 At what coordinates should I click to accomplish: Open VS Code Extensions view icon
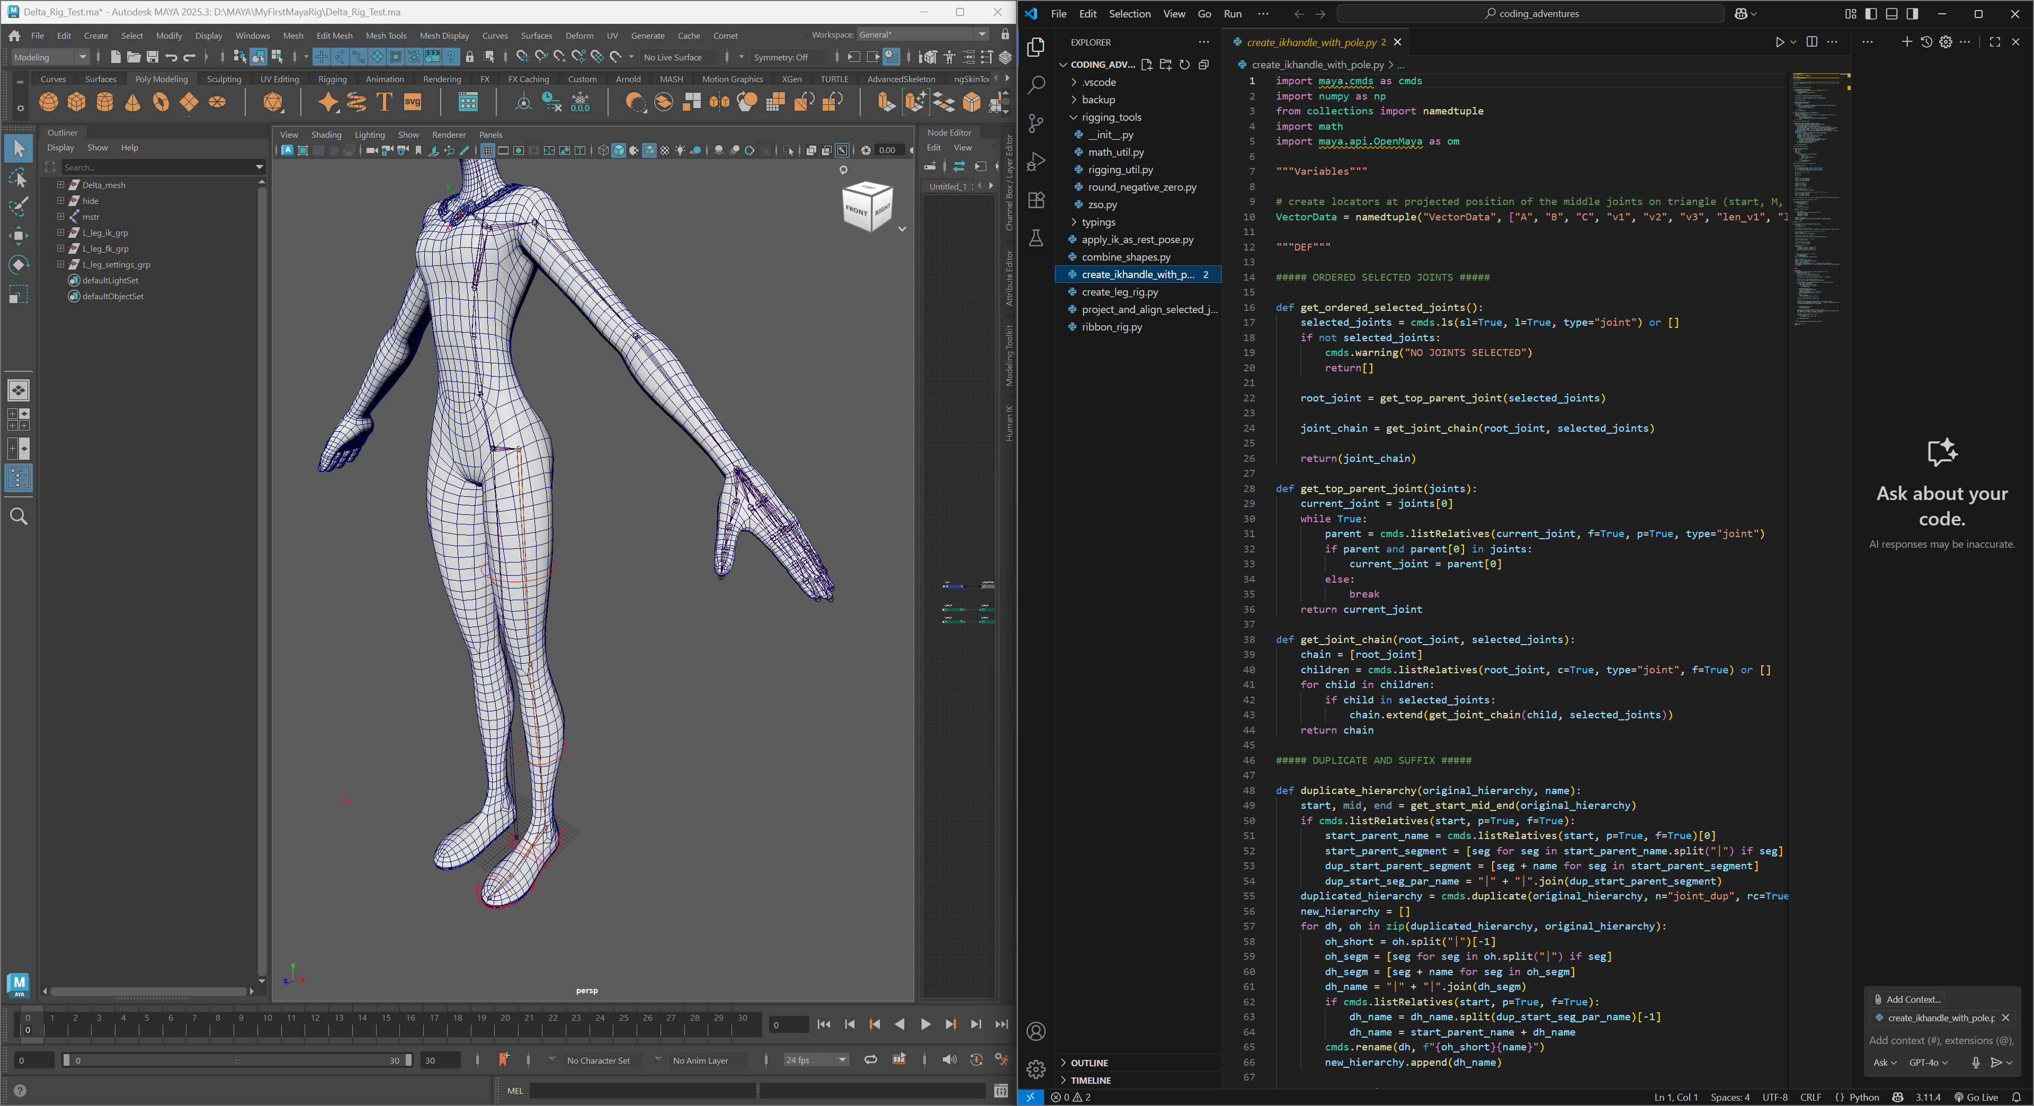pos(1036,200)
